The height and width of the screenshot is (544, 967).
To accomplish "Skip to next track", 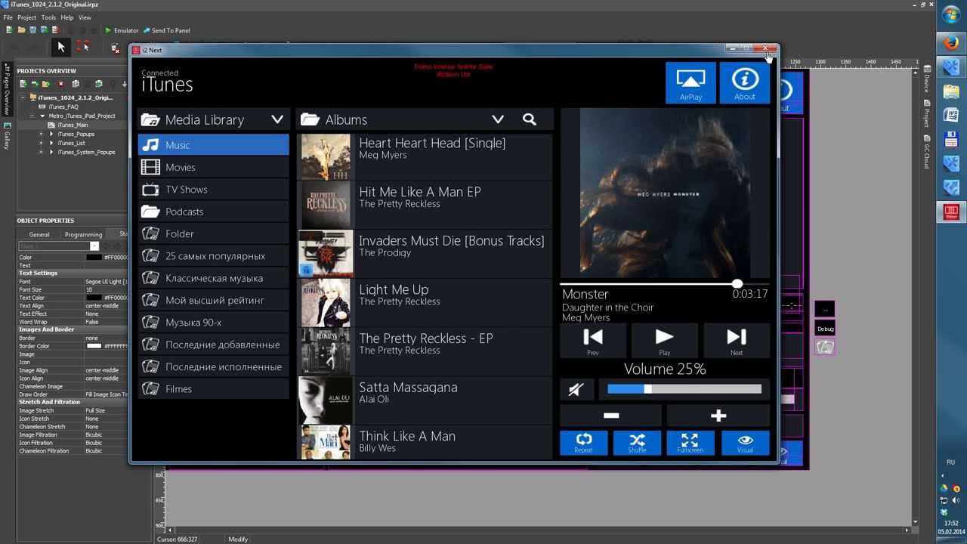I will click(x=737, y=340).
